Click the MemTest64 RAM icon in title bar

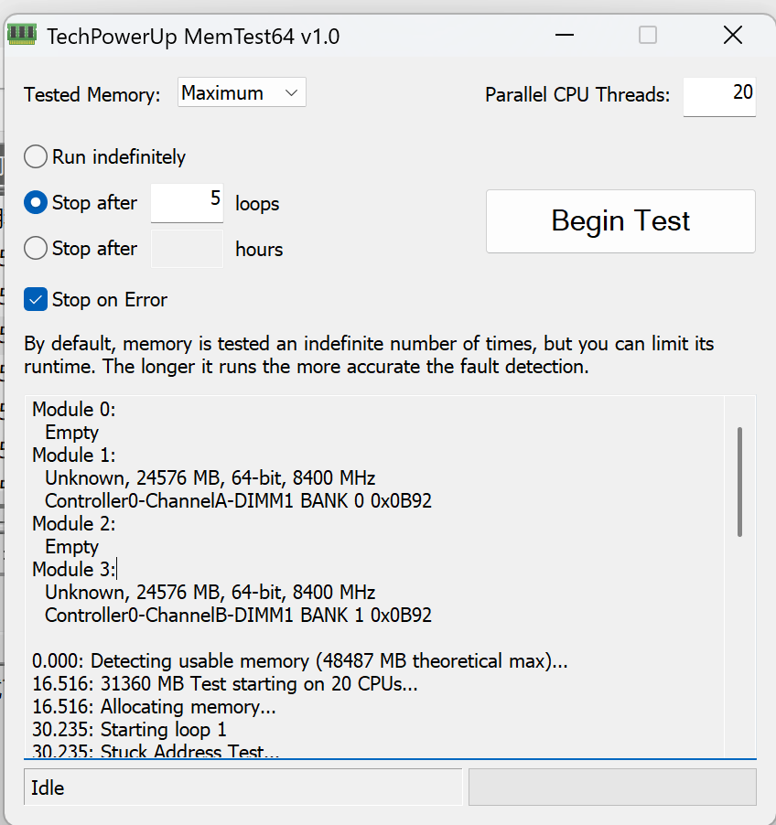click(22, 35)
